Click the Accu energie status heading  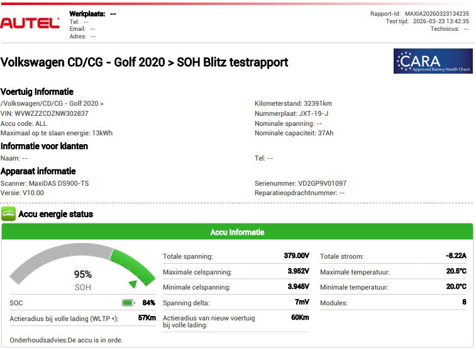pyautogui.click(x=55, y=214)
